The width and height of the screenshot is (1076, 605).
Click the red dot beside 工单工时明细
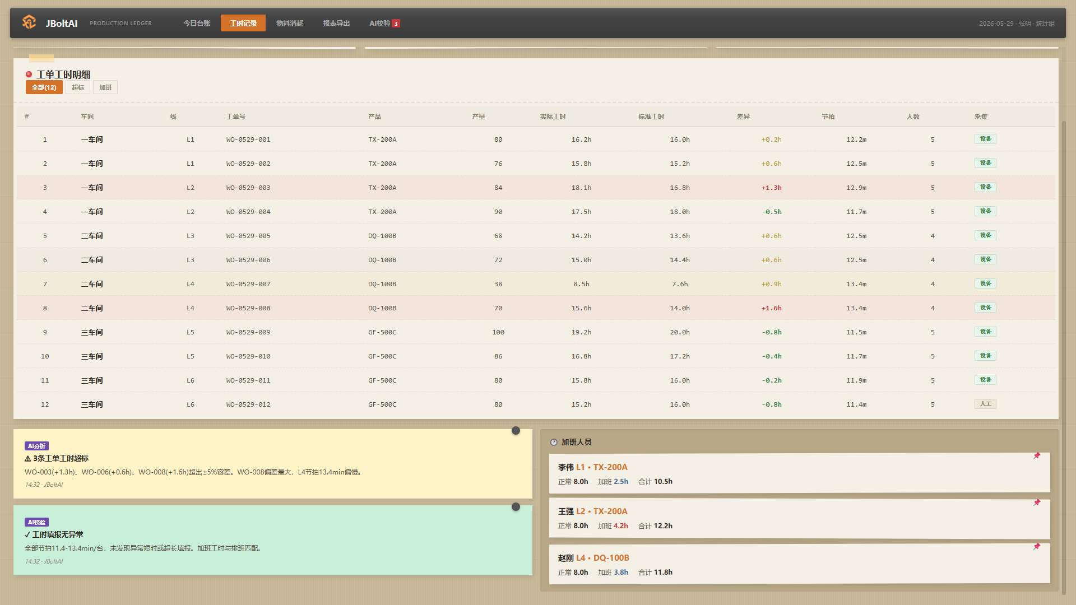click(x=29, y=75)
